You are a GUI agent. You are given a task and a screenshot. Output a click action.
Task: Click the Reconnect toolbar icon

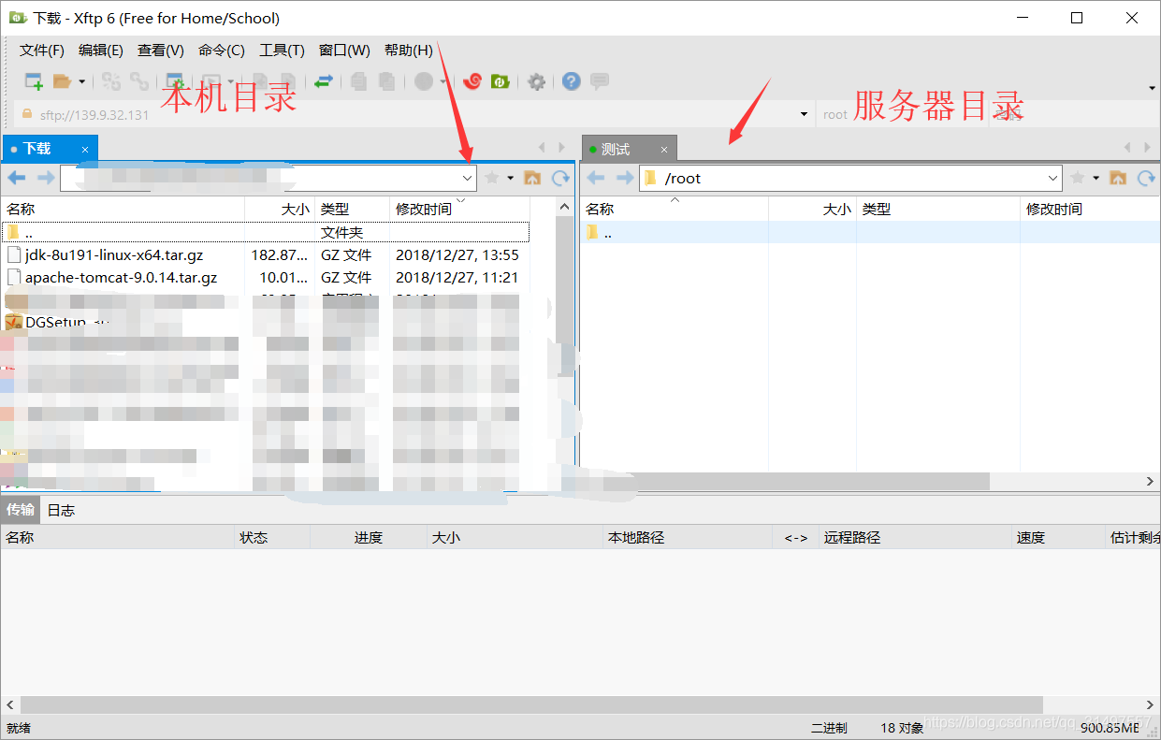[x=111, y=82]
